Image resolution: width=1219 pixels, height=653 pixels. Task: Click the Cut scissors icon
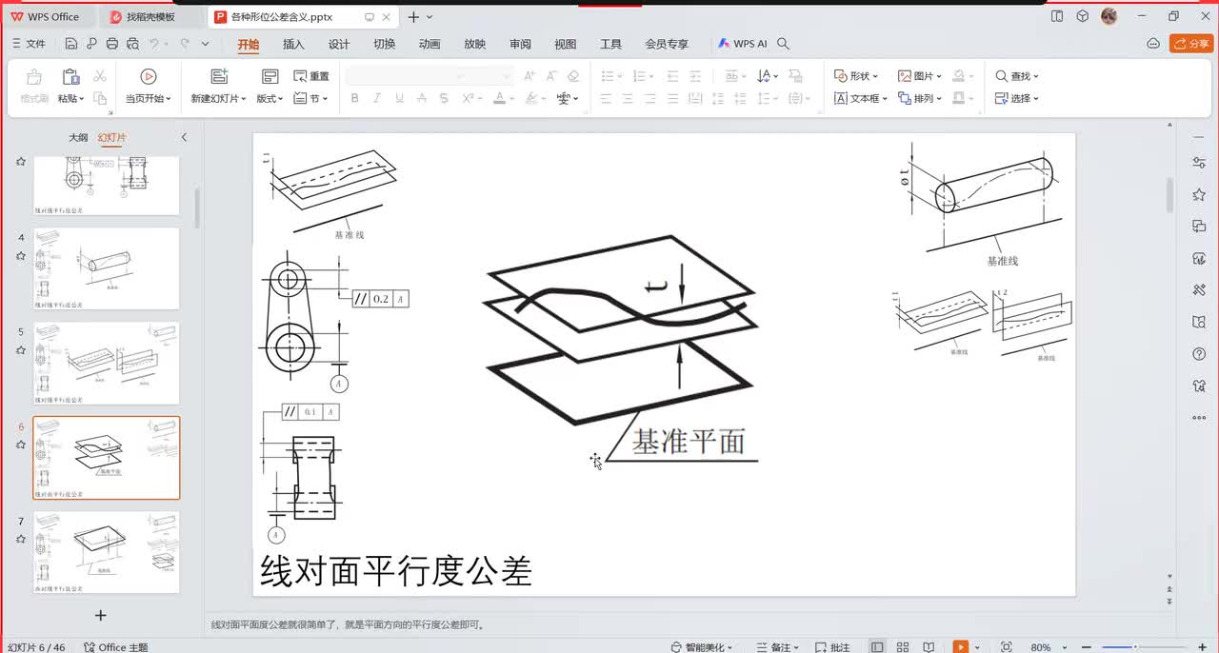click(98, 76)
